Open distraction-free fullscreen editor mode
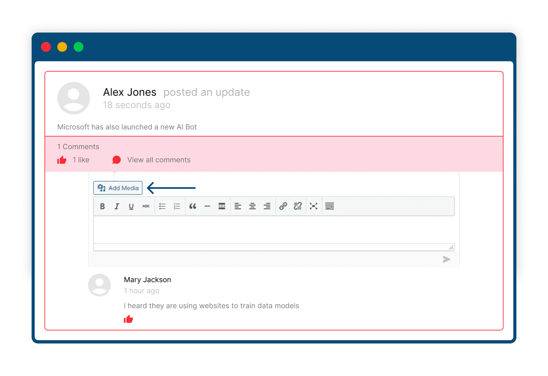Viewport: 548px width, 376px height. pos(313,206)
